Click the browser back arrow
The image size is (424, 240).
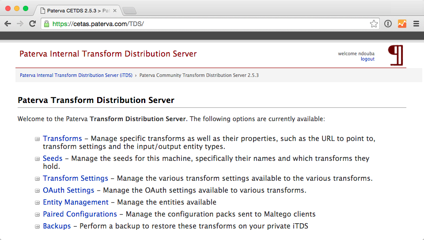point(8,24)
